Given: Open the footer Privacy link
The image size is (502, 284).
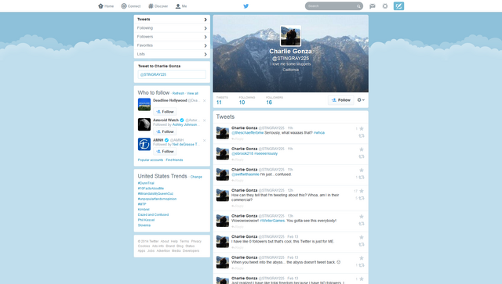Looking at the screenshot, I should point(196,241).
